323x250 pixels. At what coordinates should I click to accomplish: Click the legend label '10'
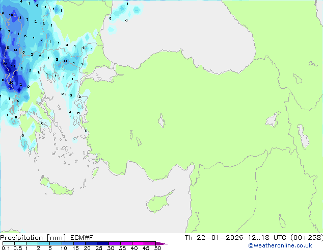(64, 248)
